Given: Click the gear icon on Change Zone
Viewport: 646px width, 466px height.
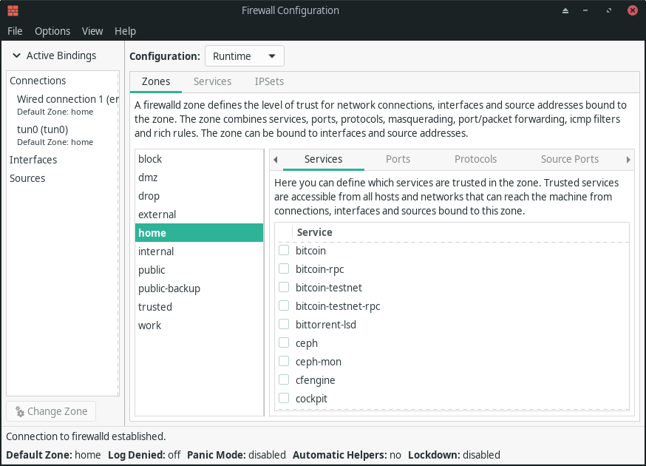Looking at the screenshot, I should point(20,411).
